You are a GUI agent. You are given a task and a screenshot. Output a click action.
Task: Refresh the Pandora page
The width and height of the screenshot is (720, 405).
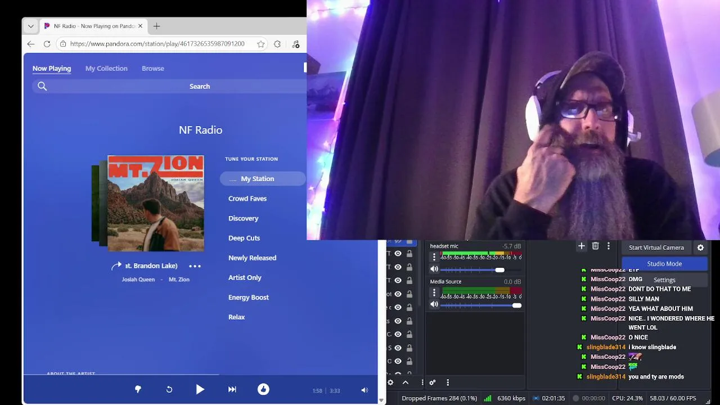point(47,44)
